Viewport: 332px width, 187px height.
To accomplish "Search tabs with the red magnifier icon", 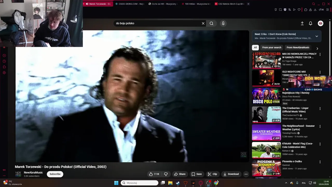I will (x=313, y=4).
